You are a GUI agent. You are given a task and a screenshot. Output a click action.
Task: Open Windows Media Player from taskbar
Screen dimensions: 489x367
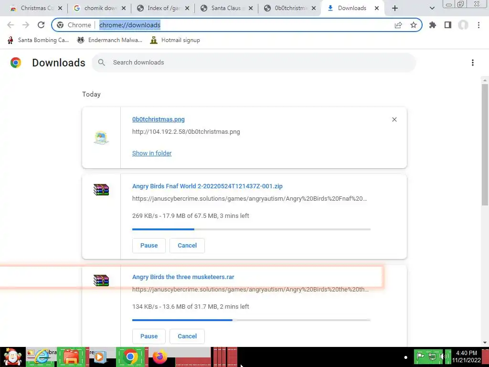pyautogui.click(x=100, y=357)
